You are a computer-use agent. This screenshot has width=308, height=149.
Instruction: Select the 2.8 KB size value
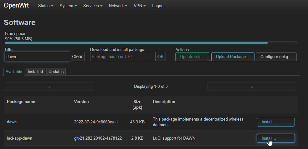pyautogui.click(x=137, y=138)
